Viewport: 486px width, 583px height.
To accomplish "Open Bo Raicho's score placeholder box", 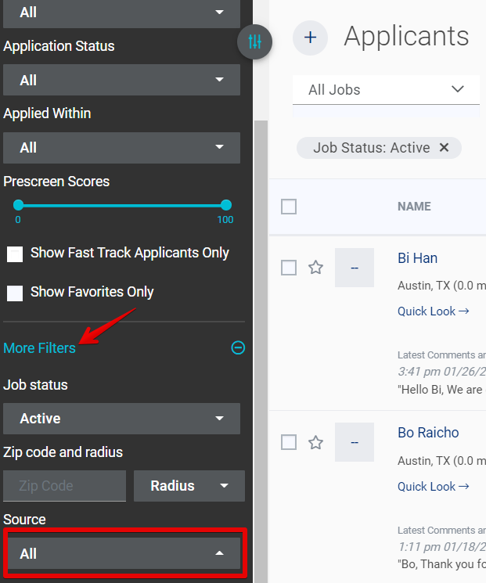I will point(355,442).
